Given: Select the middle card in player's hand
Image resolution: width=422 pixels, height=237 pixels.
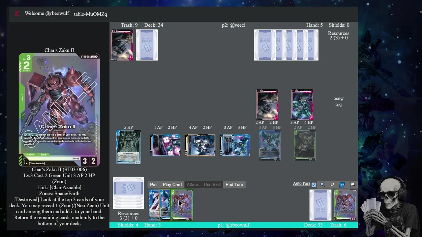Looking at the screenshot, I should point(165,205).
